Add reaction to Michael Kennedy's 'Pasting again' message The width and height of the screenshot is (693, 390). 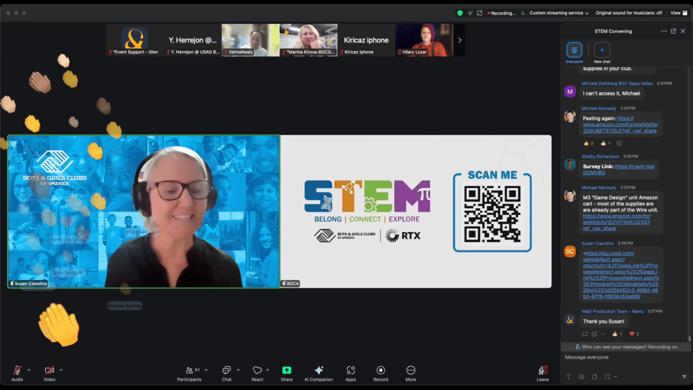pyautogui.click(x=620, y=143)
